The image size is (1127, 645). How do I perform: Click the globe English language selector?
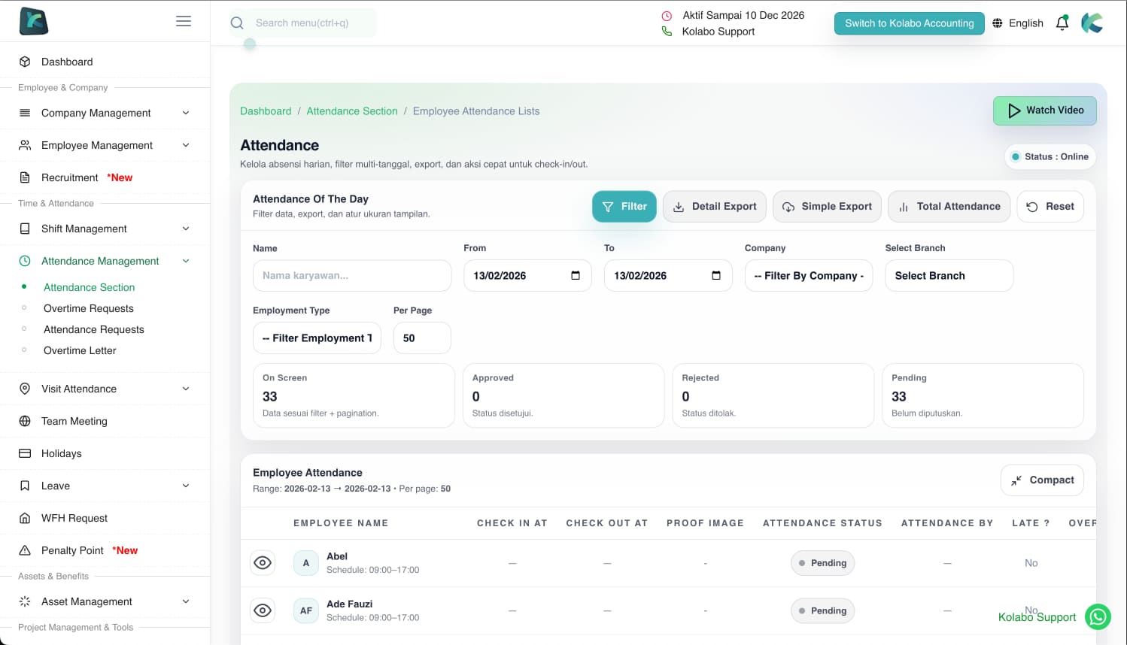[x=1018, y=23]
